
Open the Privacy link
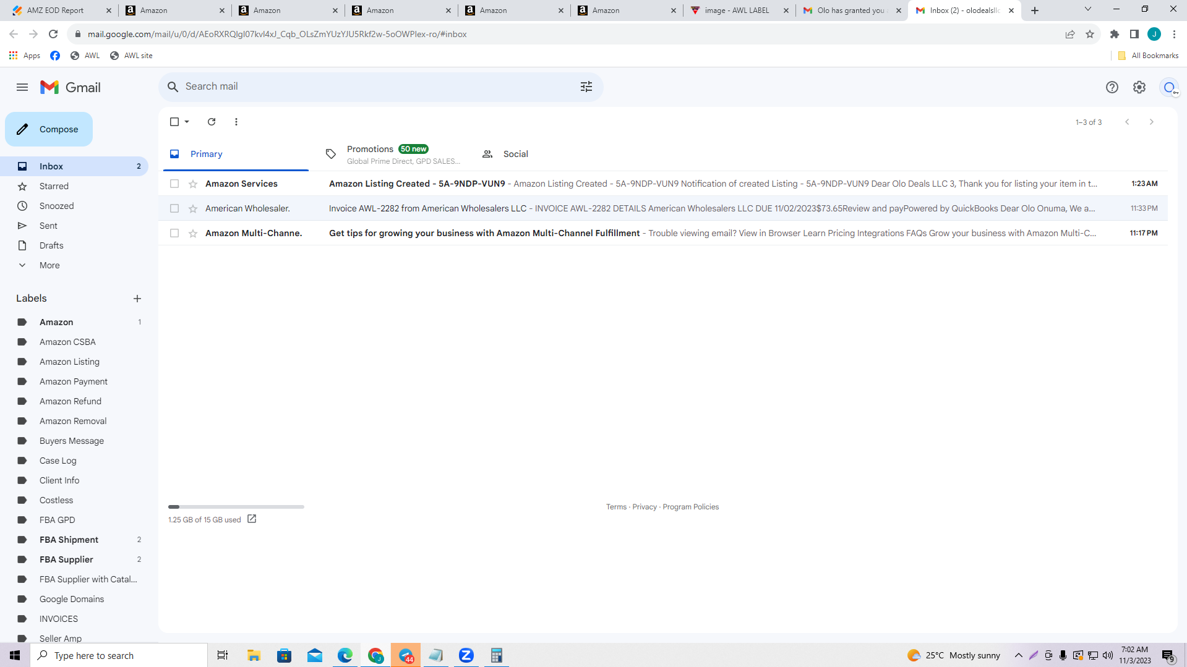point(645,507)
